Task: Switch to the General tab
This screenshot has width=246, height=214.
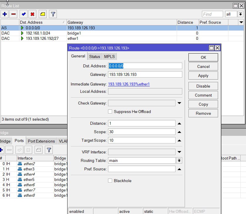Action: coord(78,56)
